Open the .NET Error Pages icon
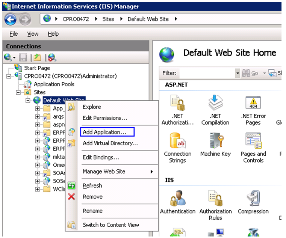The width and height of the screenshot is (286, 238). 253,102
